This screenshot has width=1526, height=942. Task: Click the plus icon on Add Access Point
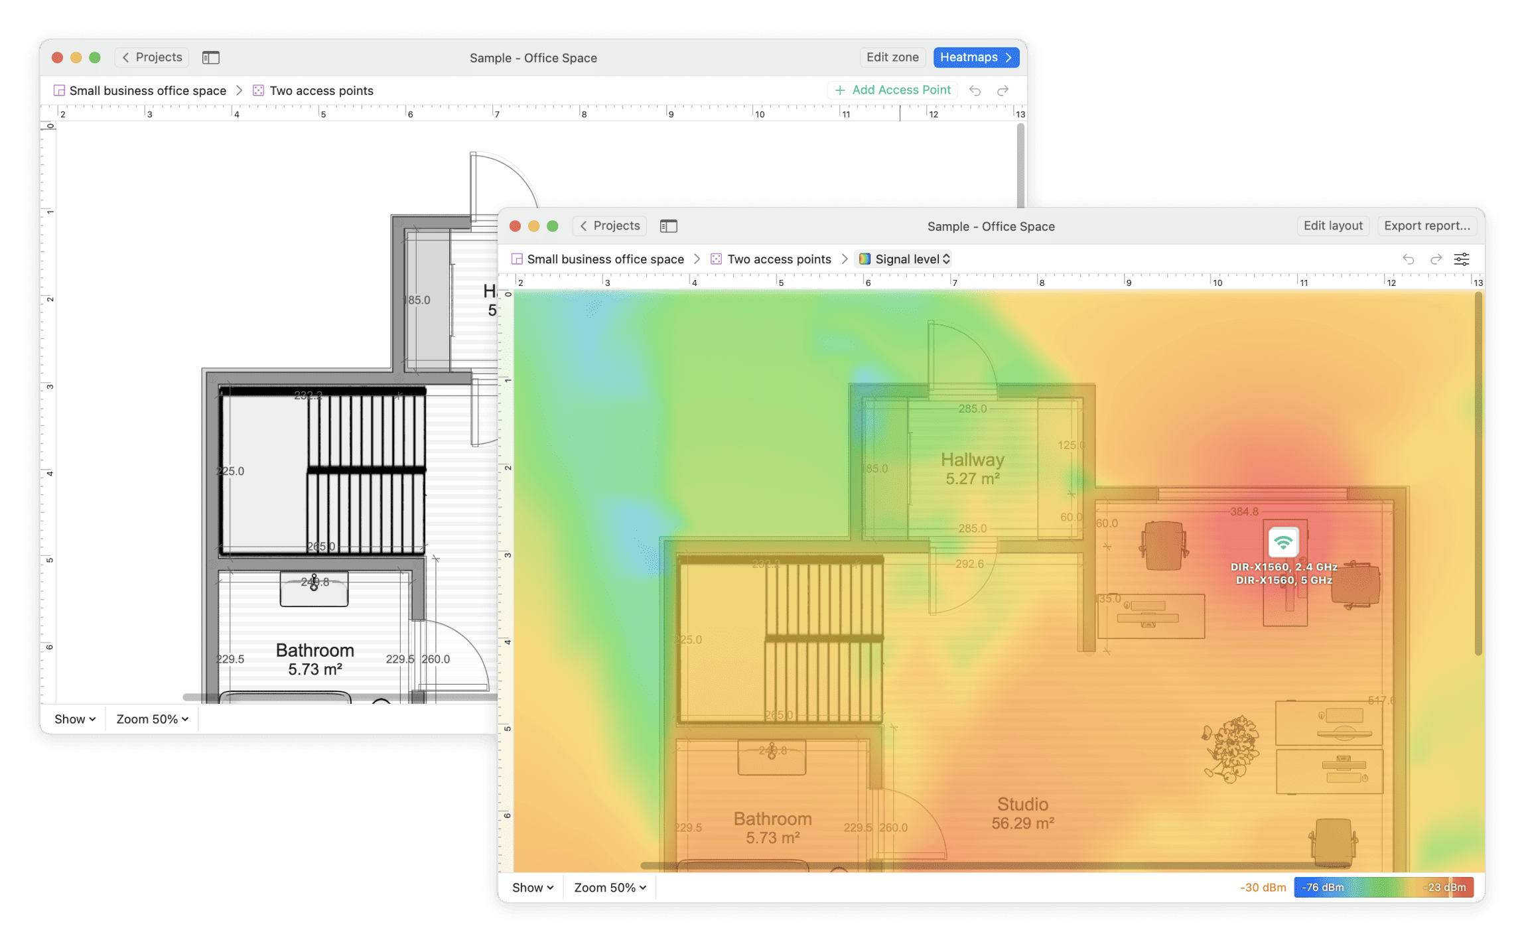[841, 90]
